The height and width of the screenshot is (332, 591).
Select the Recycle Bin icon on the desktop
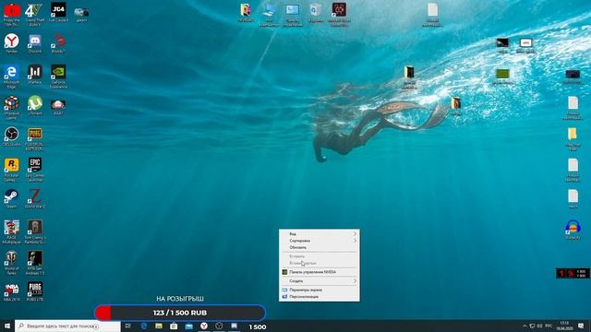coord(316,13)
